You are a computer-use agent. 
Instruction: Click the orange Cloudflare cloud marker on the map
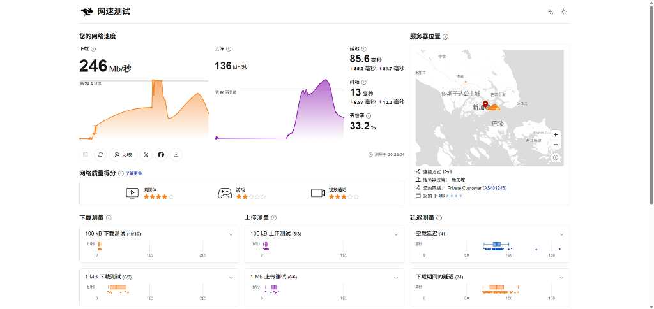494,108
